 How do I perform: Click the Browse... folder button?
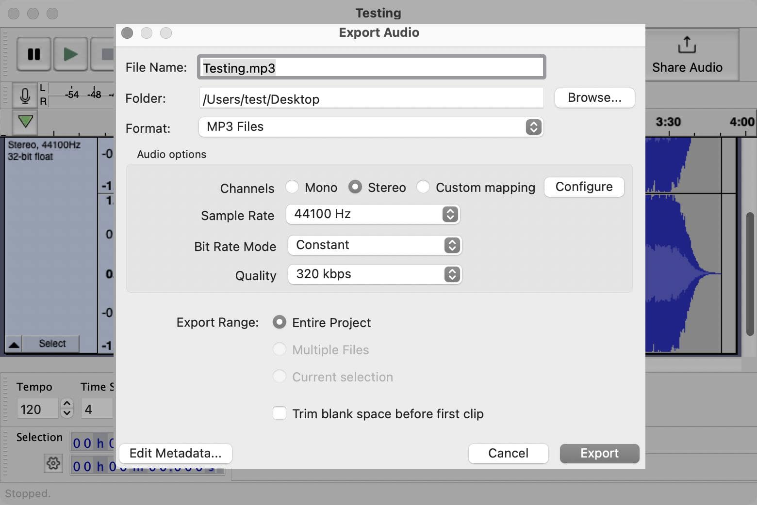[594, 98]
